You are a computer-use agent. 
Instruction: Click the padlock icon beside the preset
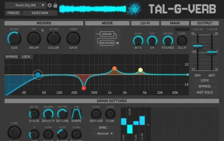coord(55,5)
